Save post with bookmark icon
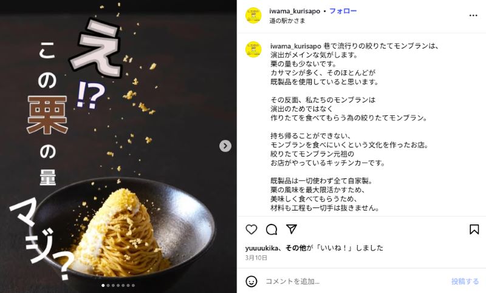Viewport: 486px width, 293px height. [x=474, y=229]
